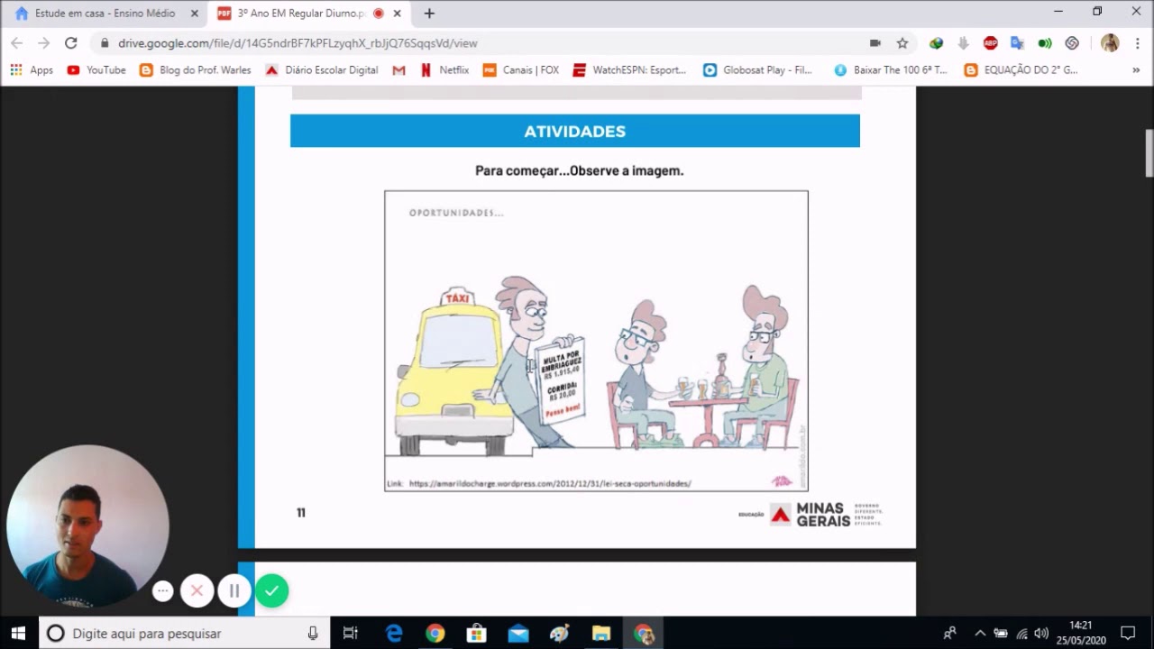The height and width of the screenshot is (649, 1154).
Task: Open the YouTube bookmark
Action: tap(96, 69)
